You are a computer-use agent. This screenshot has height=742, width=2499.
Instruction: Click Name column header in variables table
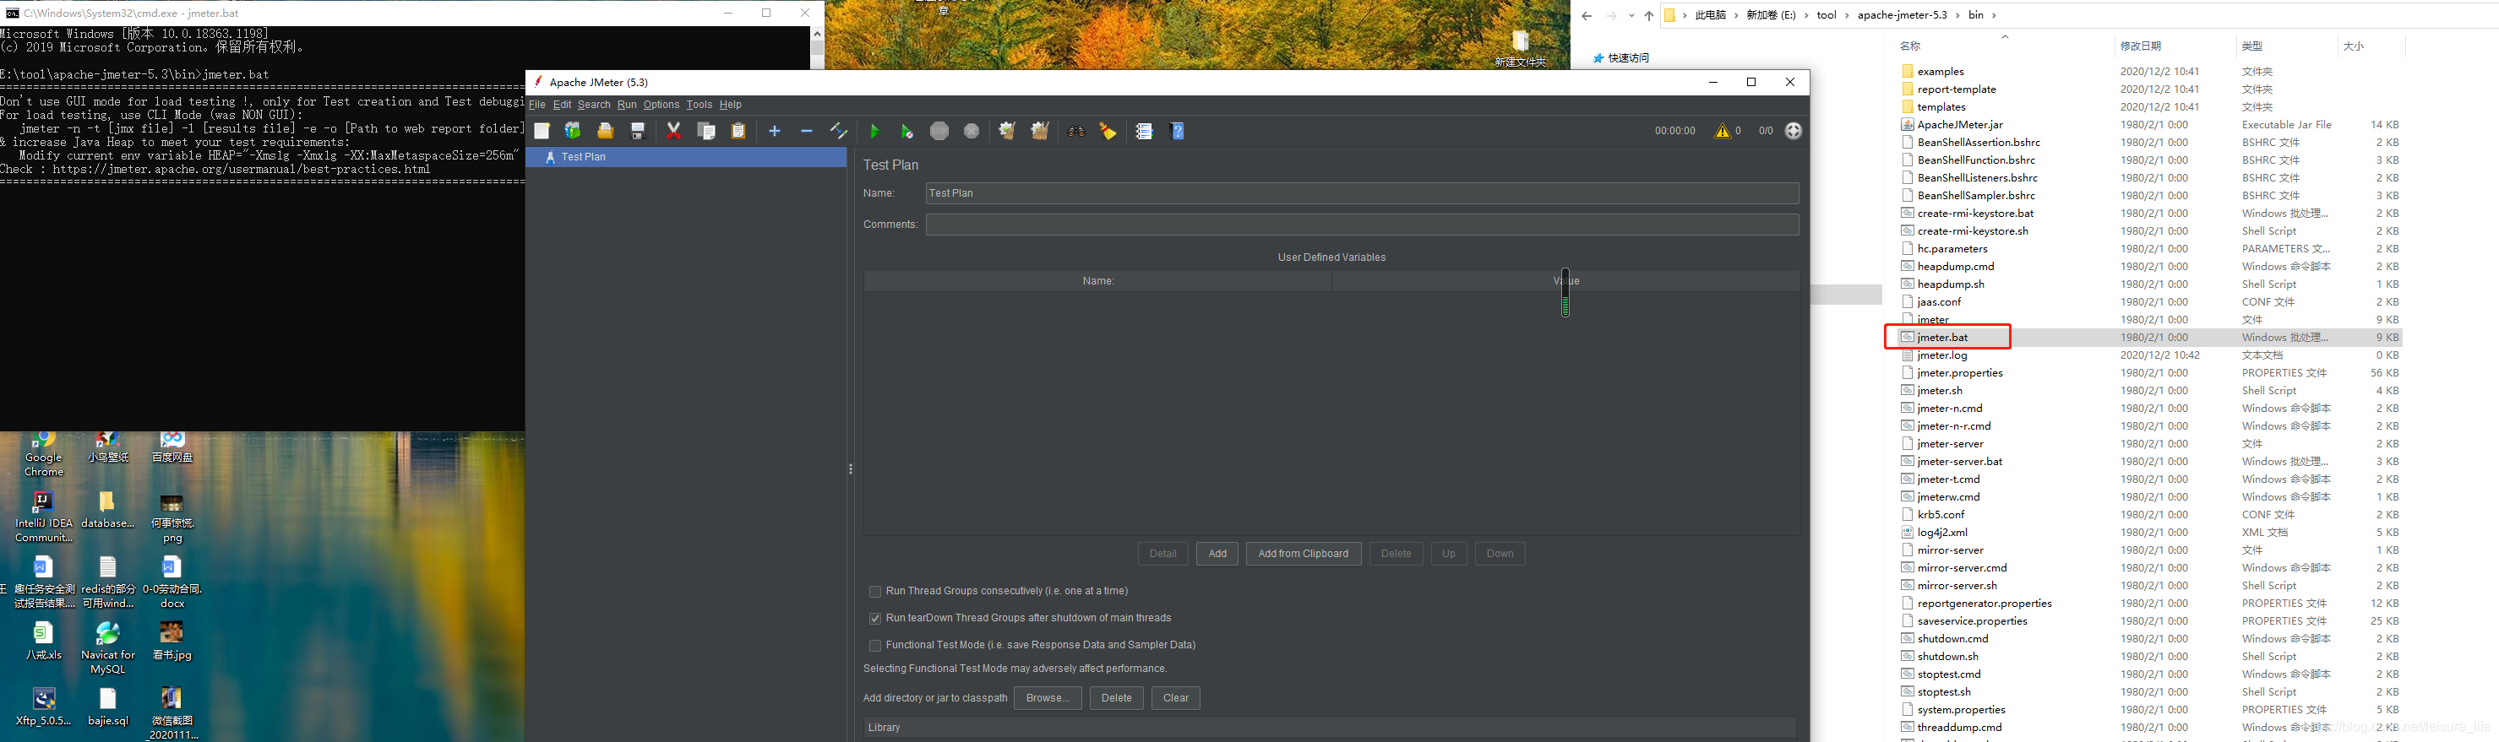click(x=1097, y=281)
